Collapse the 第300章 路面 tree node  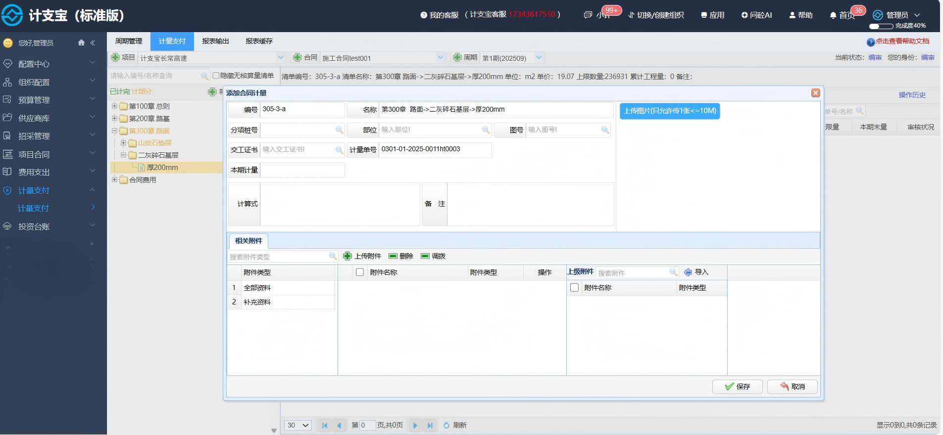[114, 130]
